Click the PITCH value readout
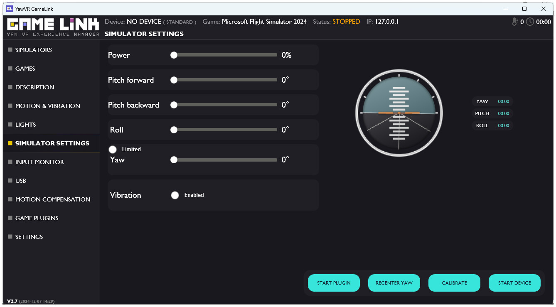556x307 pixels. tap(492, 113)
